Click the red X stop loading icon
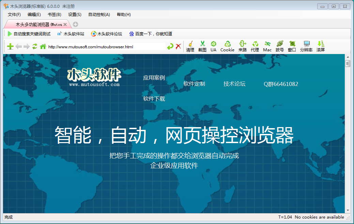354x224 pixels. click(178, 47)
